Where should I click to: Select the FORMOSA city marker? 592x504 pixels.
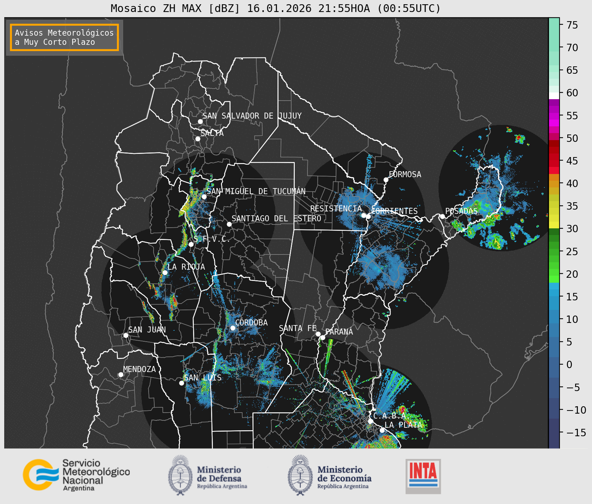(386, 180)
